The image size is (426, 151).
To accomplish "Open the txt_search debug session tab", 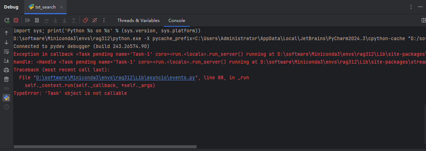I will tap(45, 7).
